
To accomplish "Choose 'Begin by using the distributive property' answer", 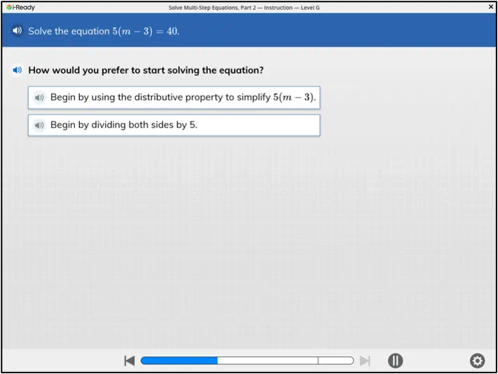I will coord(182,98).
